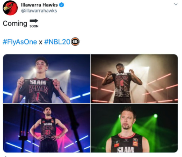Click the word Coming in tweet text
182x157 pixels.
coord(15,24)
